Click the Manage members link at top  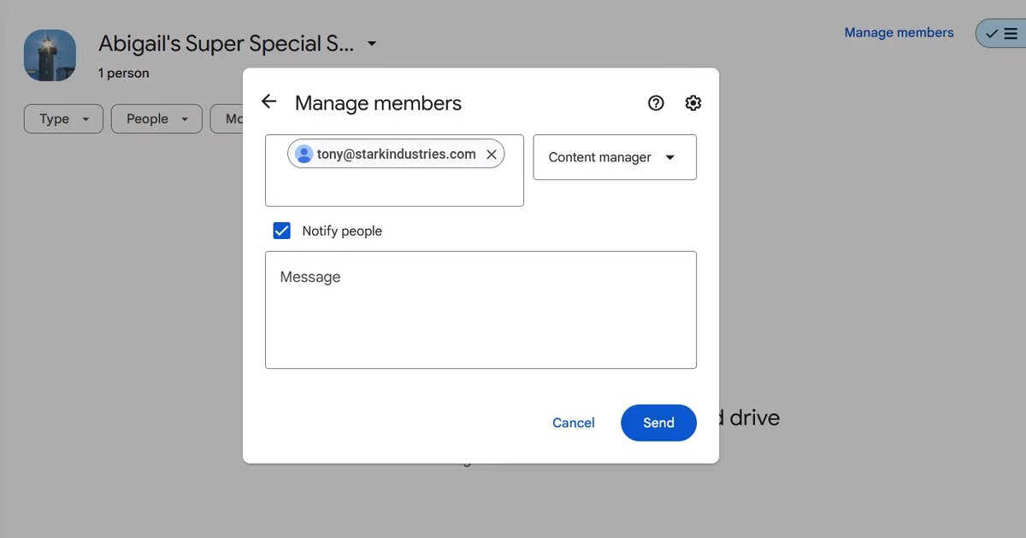point(899,32)
